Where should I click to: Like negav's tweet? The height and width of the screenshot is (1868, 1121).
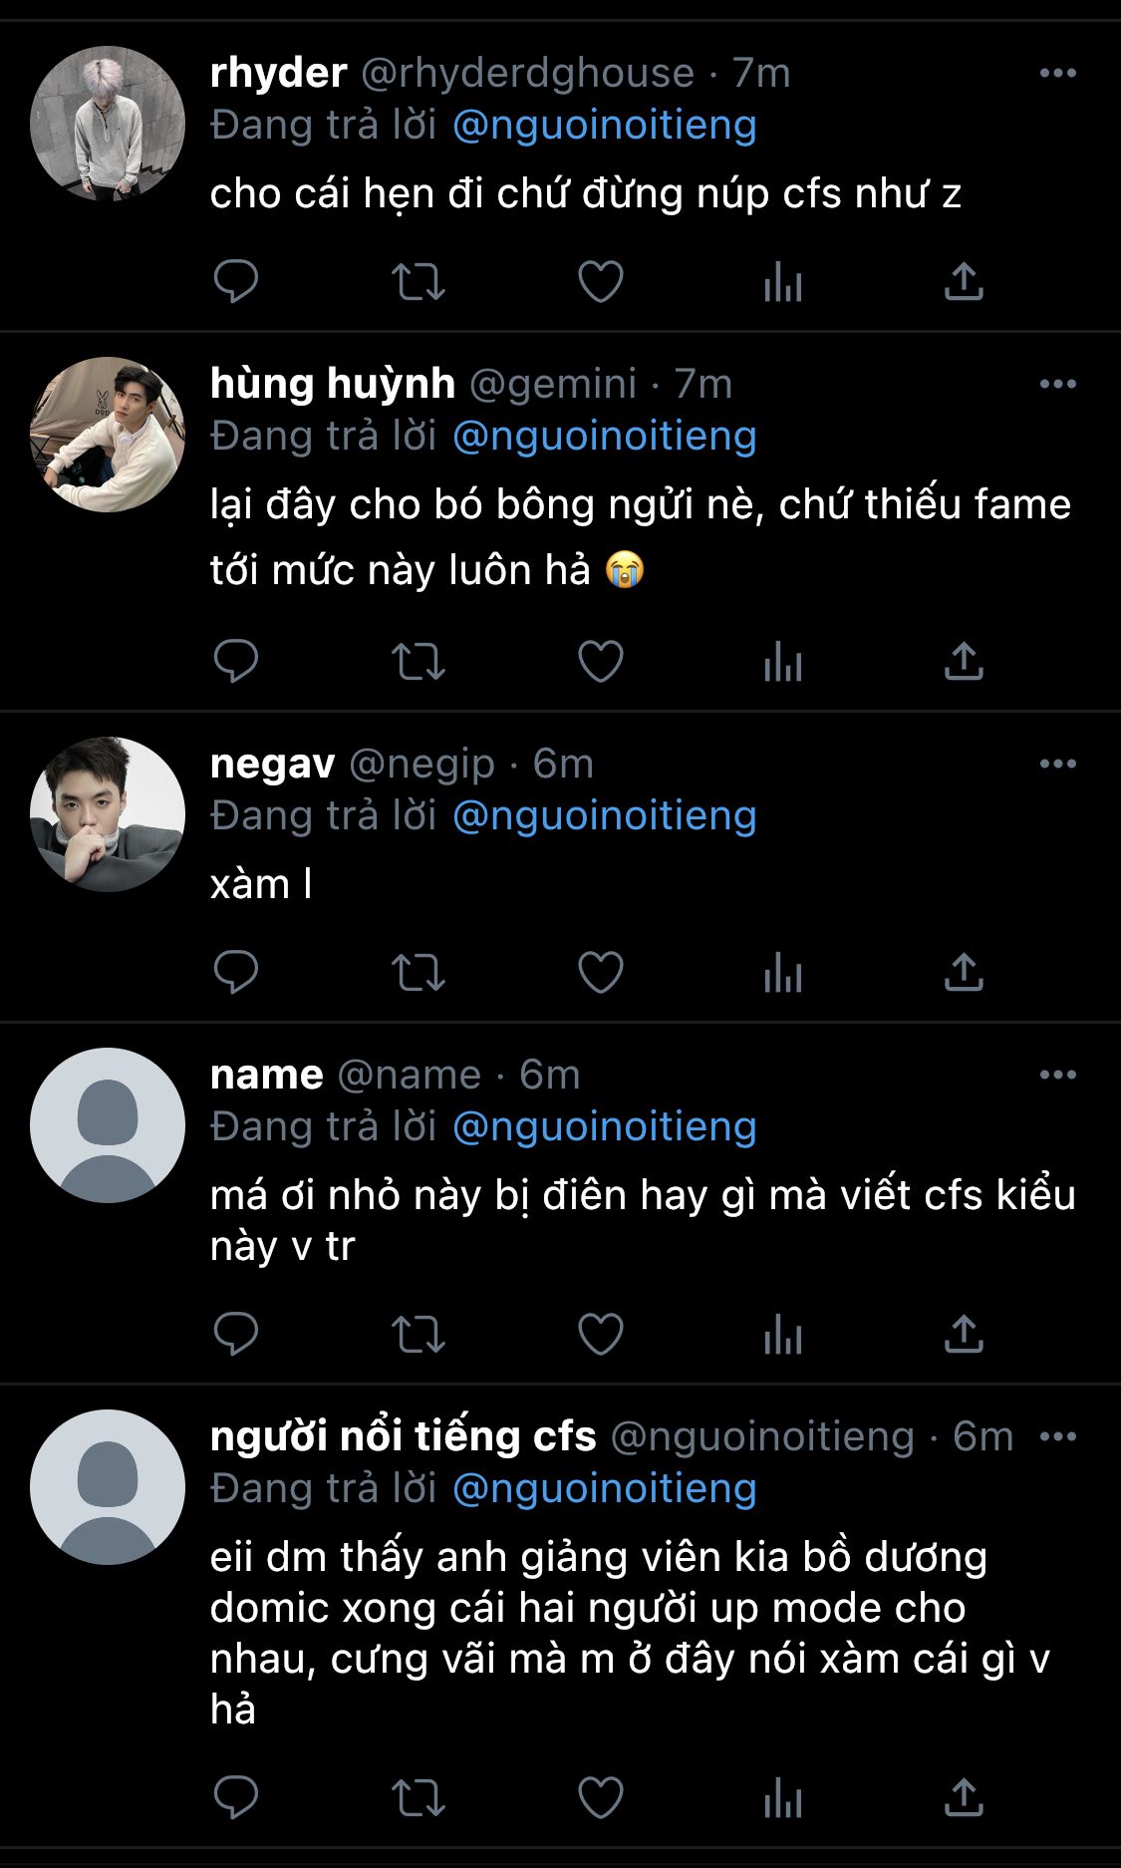pos(601,973)
